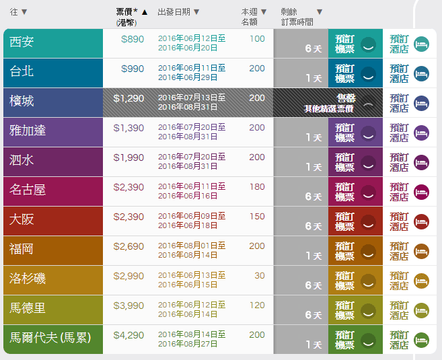Click the hotel bed icon for 檳城
Screen dimensions: 442x360
(x=421, y=104)
